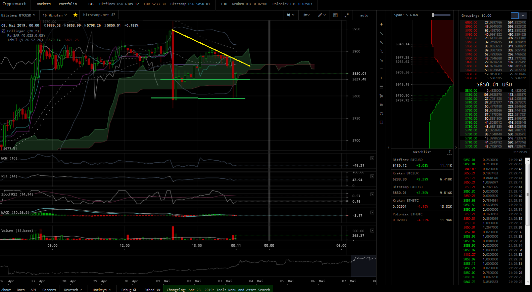
Task: Open the Portfolio tab
Action: (x=68, y=4)
